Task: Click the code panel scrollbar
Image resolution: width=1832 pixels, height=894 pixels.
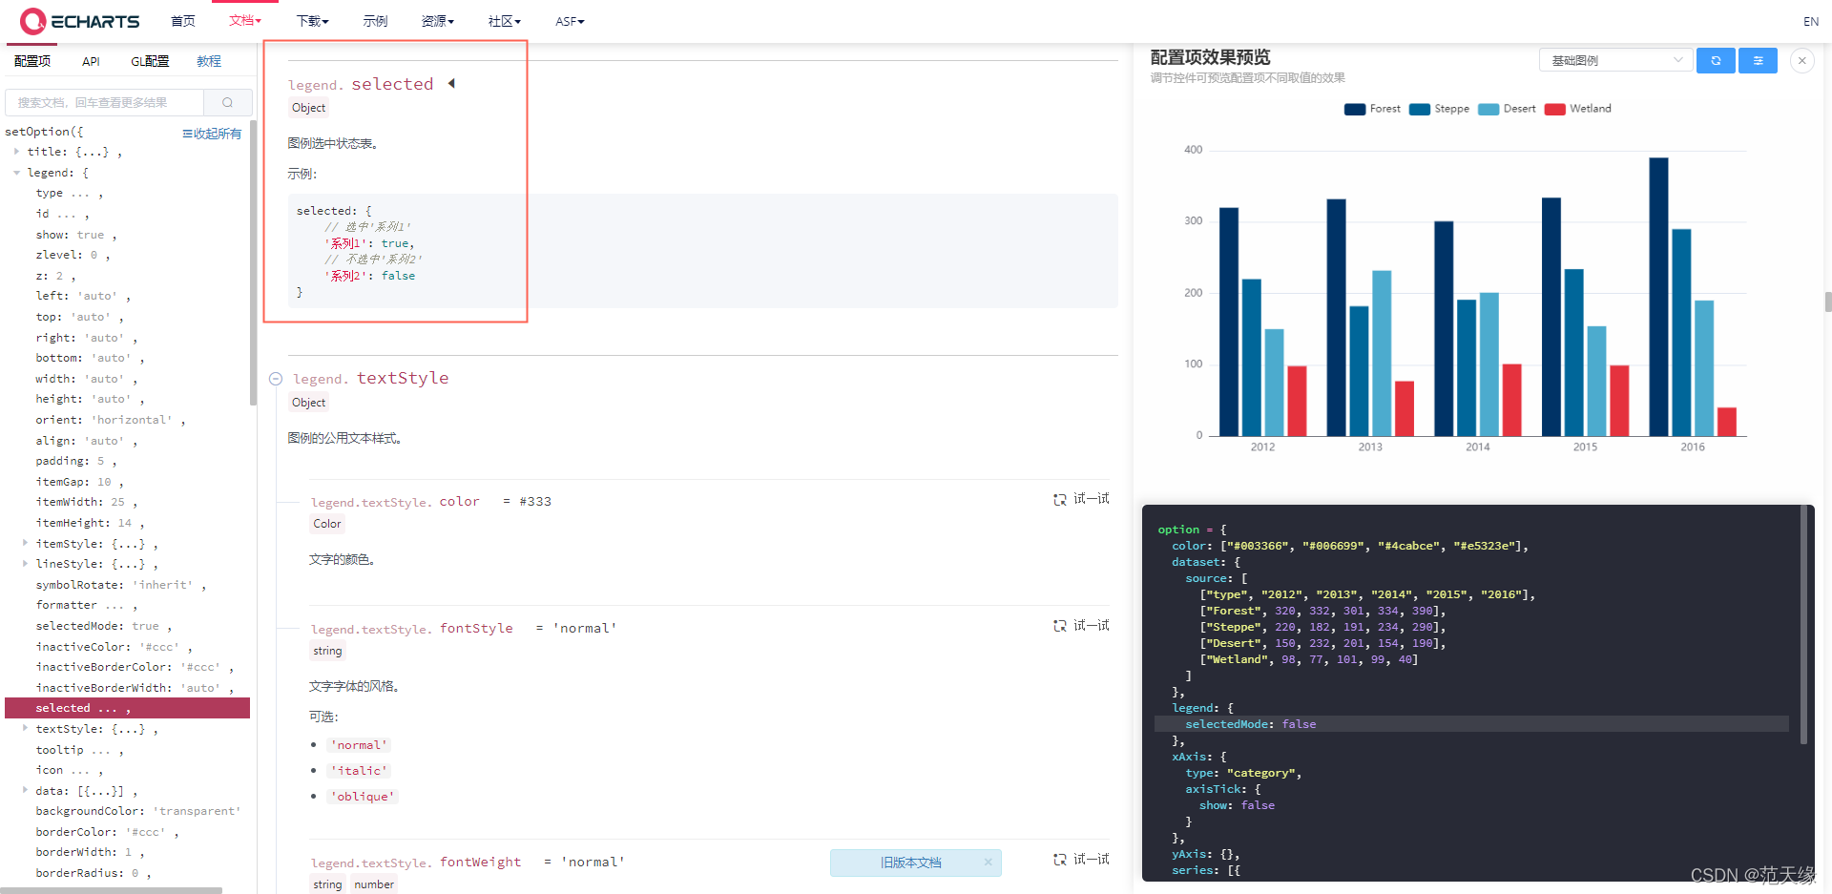Action: click(1803, 625)
